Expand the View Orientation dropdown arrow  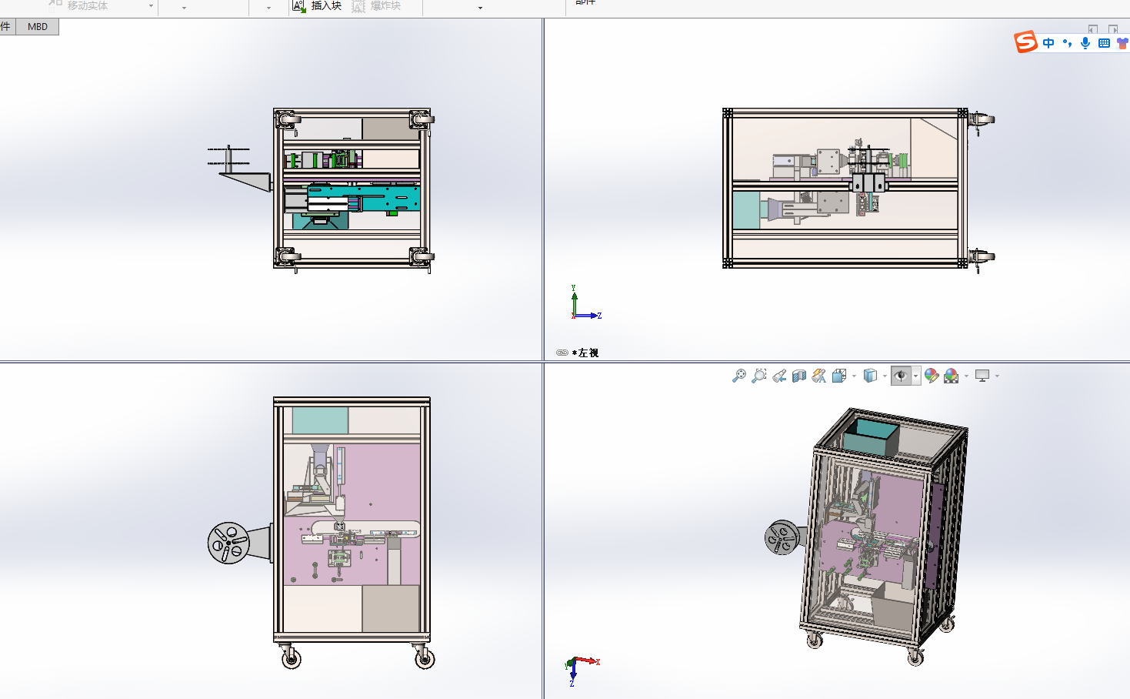854,376
